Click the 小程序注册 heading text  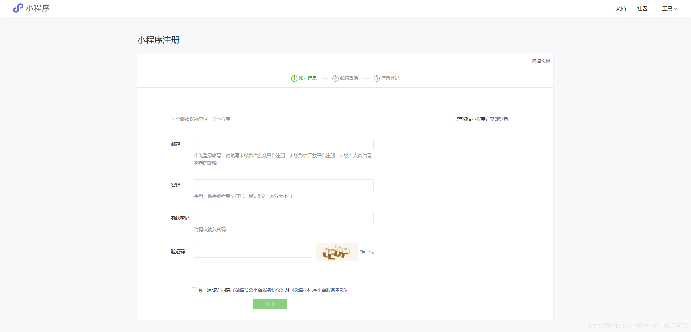158,40
